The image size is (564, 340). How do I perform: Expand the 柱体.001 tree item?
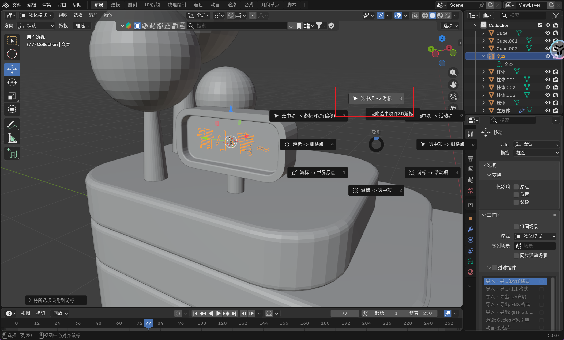483,79
